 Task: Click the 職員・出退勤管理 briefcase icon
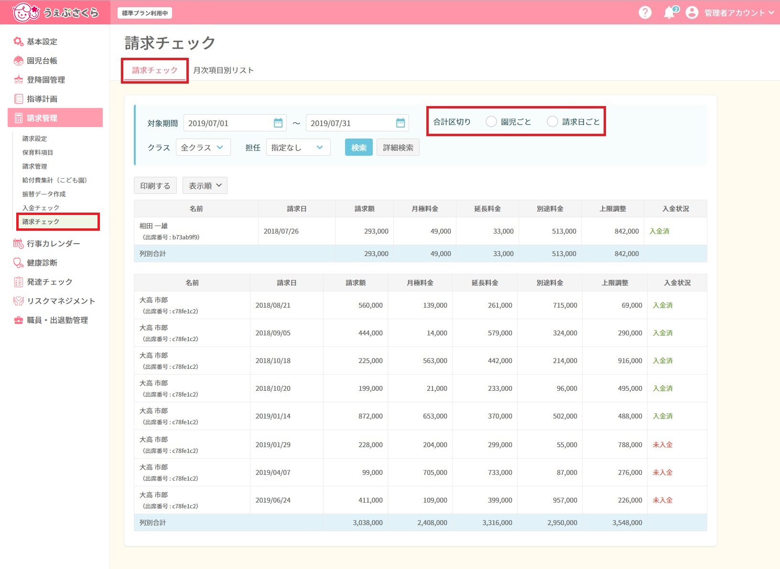pyautogui.click(x=18, y=320)
